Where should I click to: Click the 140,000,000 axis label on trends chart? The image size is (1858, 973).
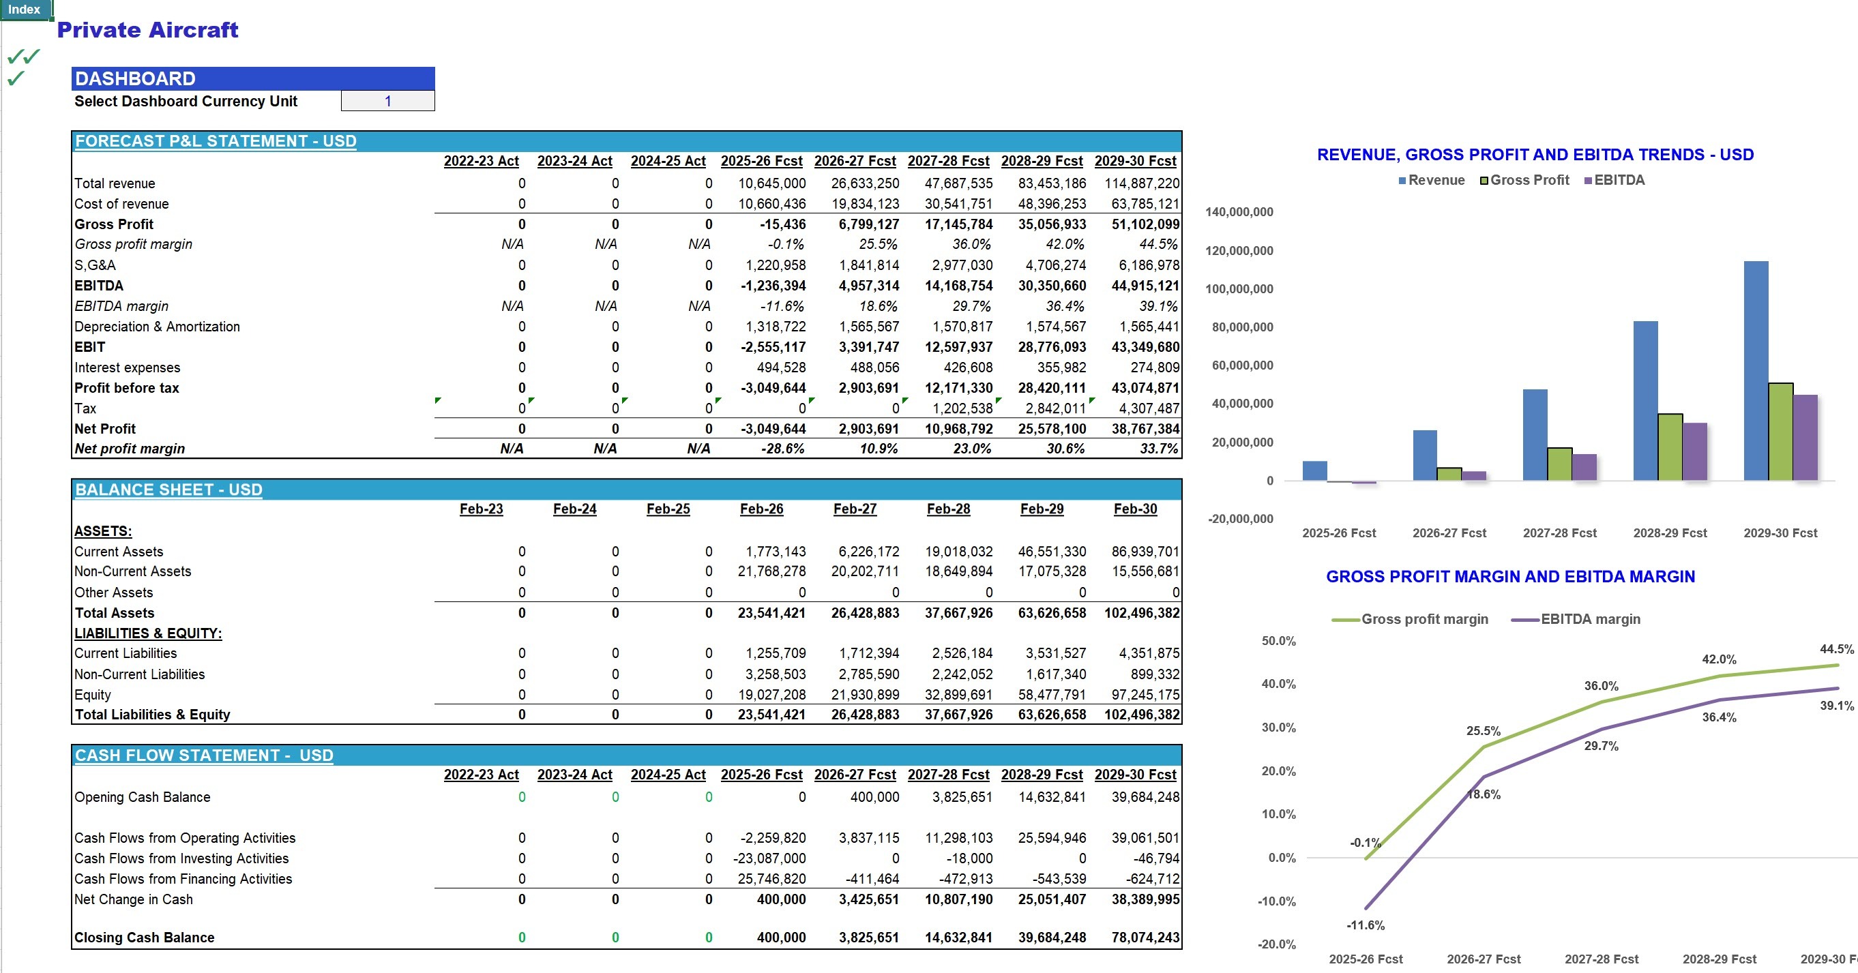coord(1239,212)
